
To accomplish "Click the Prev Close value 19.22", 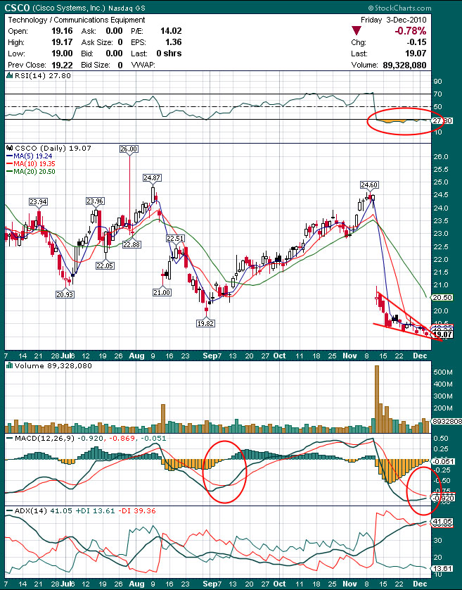I will (x=62, y=65).
